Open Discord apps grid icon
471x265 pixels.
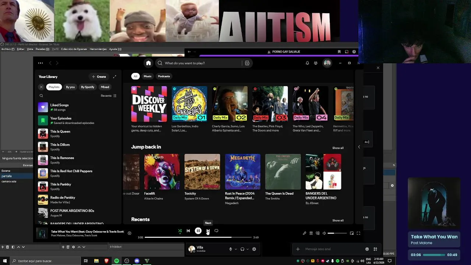375,249
